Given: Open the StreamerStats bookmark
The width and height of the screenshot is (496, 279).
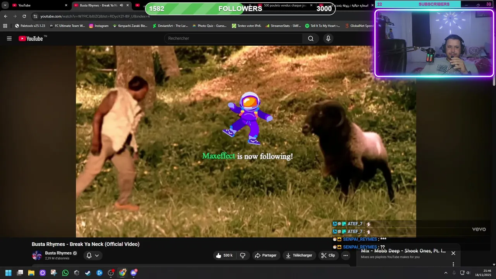Looking at the screenshot, I should point(283,26).
